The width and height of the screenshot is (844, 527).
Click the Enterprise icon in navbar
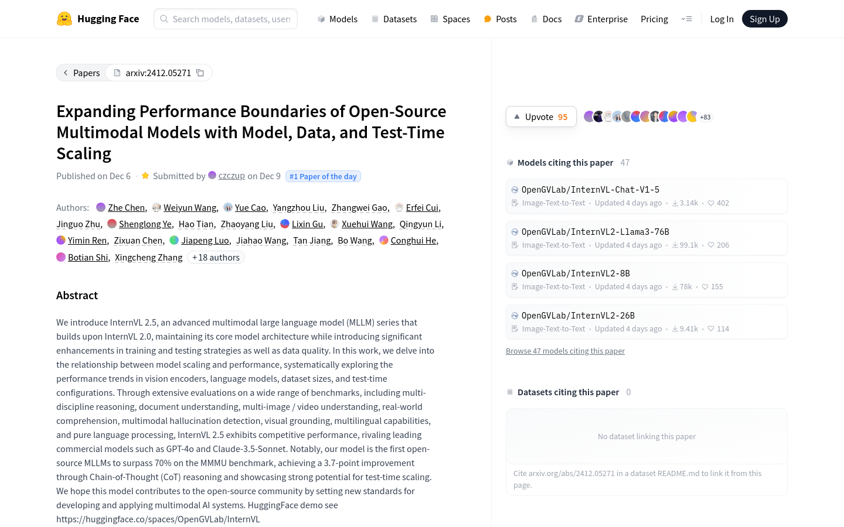click(579, 19)
